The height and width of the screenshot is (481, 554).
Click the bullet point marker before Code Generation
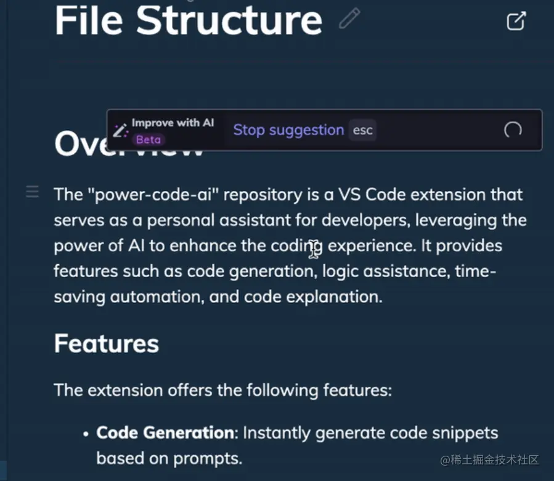point(85,433)
